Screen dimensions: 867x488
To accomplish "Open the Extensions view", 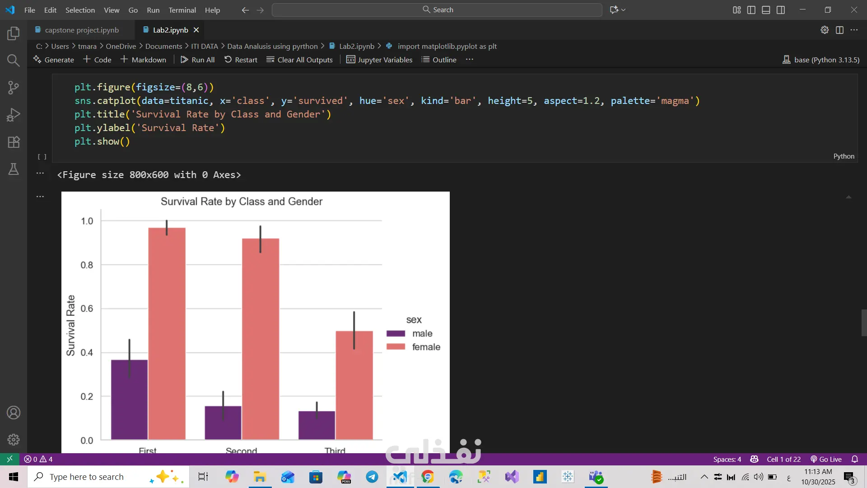I will [14, 142].
